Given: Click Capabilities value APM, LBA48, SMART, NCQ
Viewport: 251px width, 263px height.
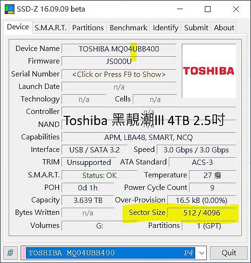Looking at the screenshot, I should 149,138.
